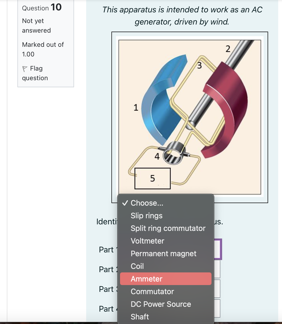
Task: Select Voltmeter from the dropdown options
Action: (x=147, y=241)
